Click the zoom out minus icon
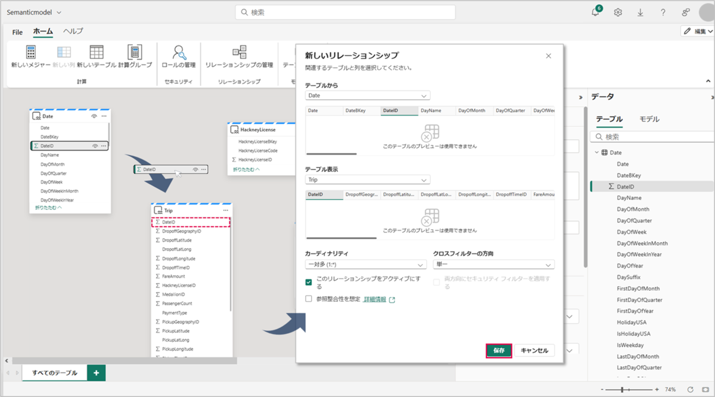The height and width of the screenshot is (397, 715). [x=604, y=389]
